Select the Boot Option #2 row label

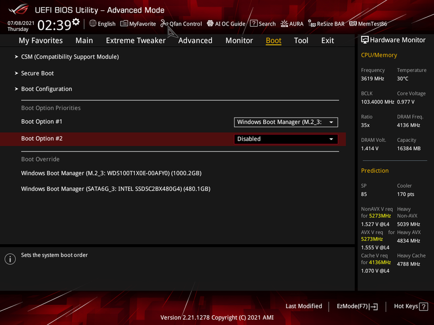(42, 138)
